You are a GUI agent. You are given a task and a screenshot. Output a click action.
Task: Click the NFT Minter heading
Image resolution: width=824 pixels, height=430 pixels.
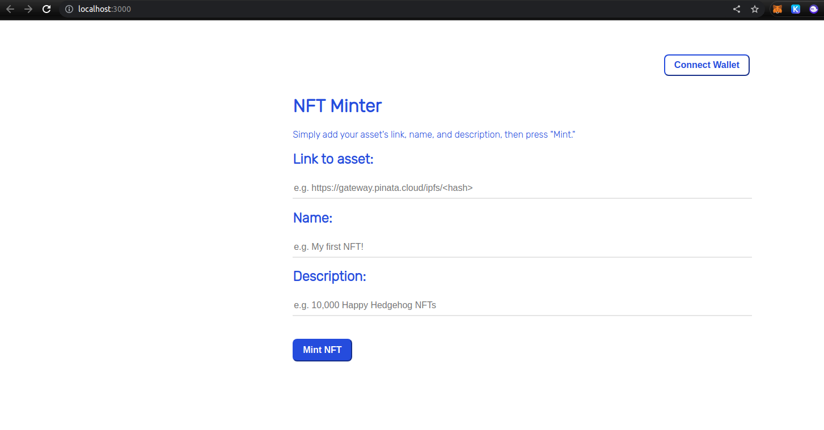tap(337, 106)
